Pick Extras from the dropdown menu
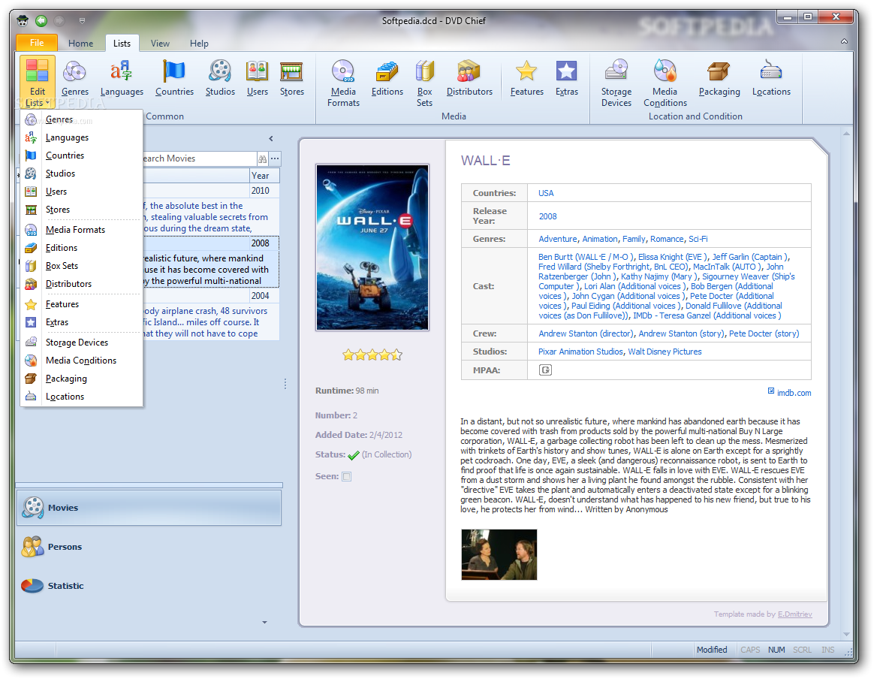 pos(81,322)
